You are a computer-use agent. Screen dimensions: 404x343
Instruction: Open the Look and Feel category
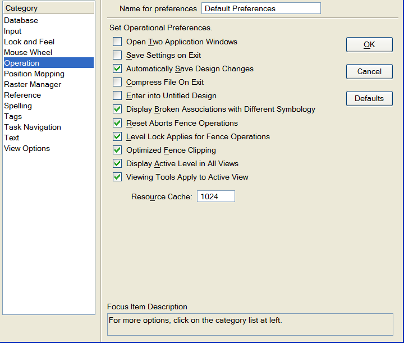pyautogui.click(x=49, y=42)
